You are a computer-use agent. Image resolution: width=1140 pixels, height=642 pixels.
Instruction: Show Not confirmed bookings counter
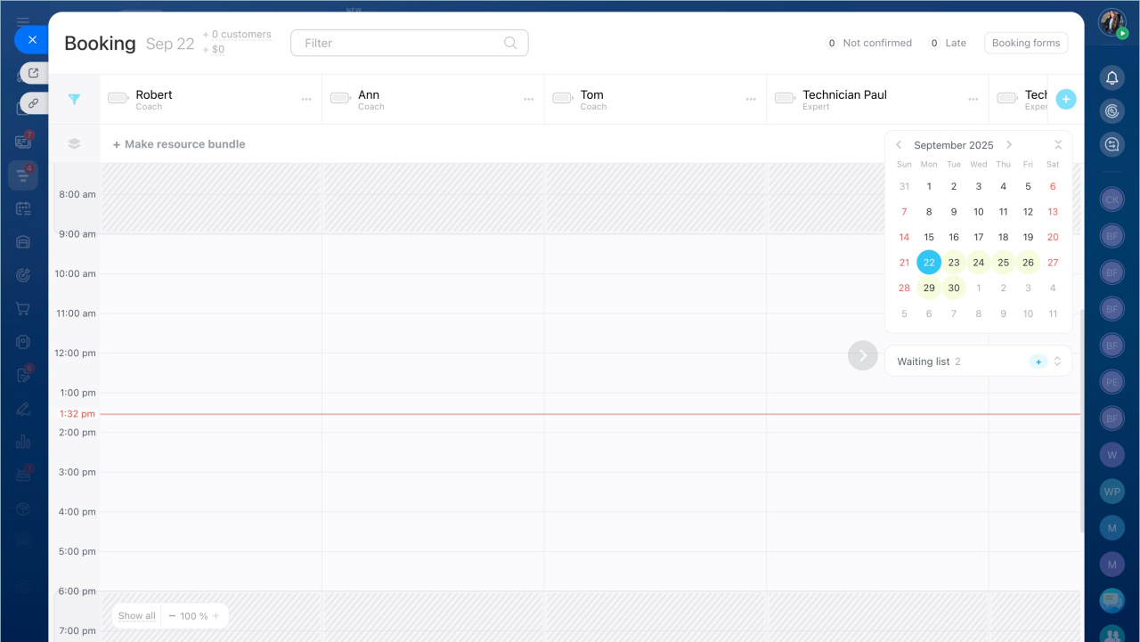pos(868,43)
